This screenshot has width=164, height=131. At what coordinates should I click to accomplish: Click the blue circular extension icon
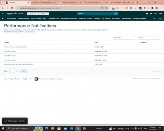131,8
